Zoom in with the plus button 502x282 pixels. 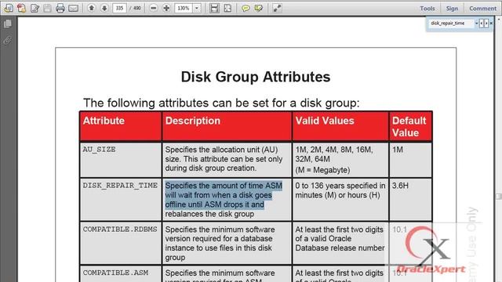point(166,8)
